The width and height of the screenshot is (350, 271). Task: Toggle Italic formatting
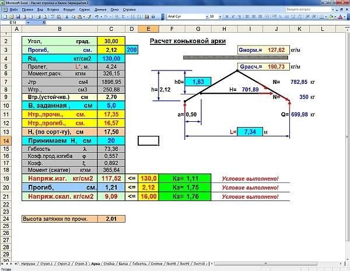(233, 17)
